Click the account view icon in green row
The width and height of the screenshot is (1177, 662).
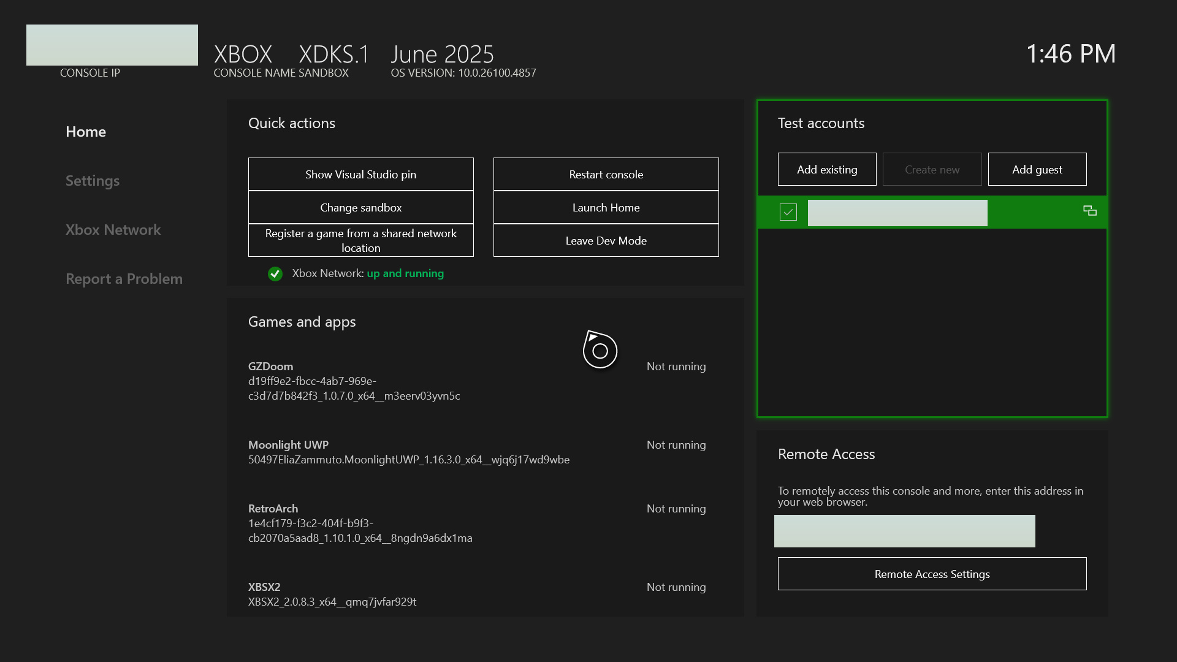[1090, 211]
